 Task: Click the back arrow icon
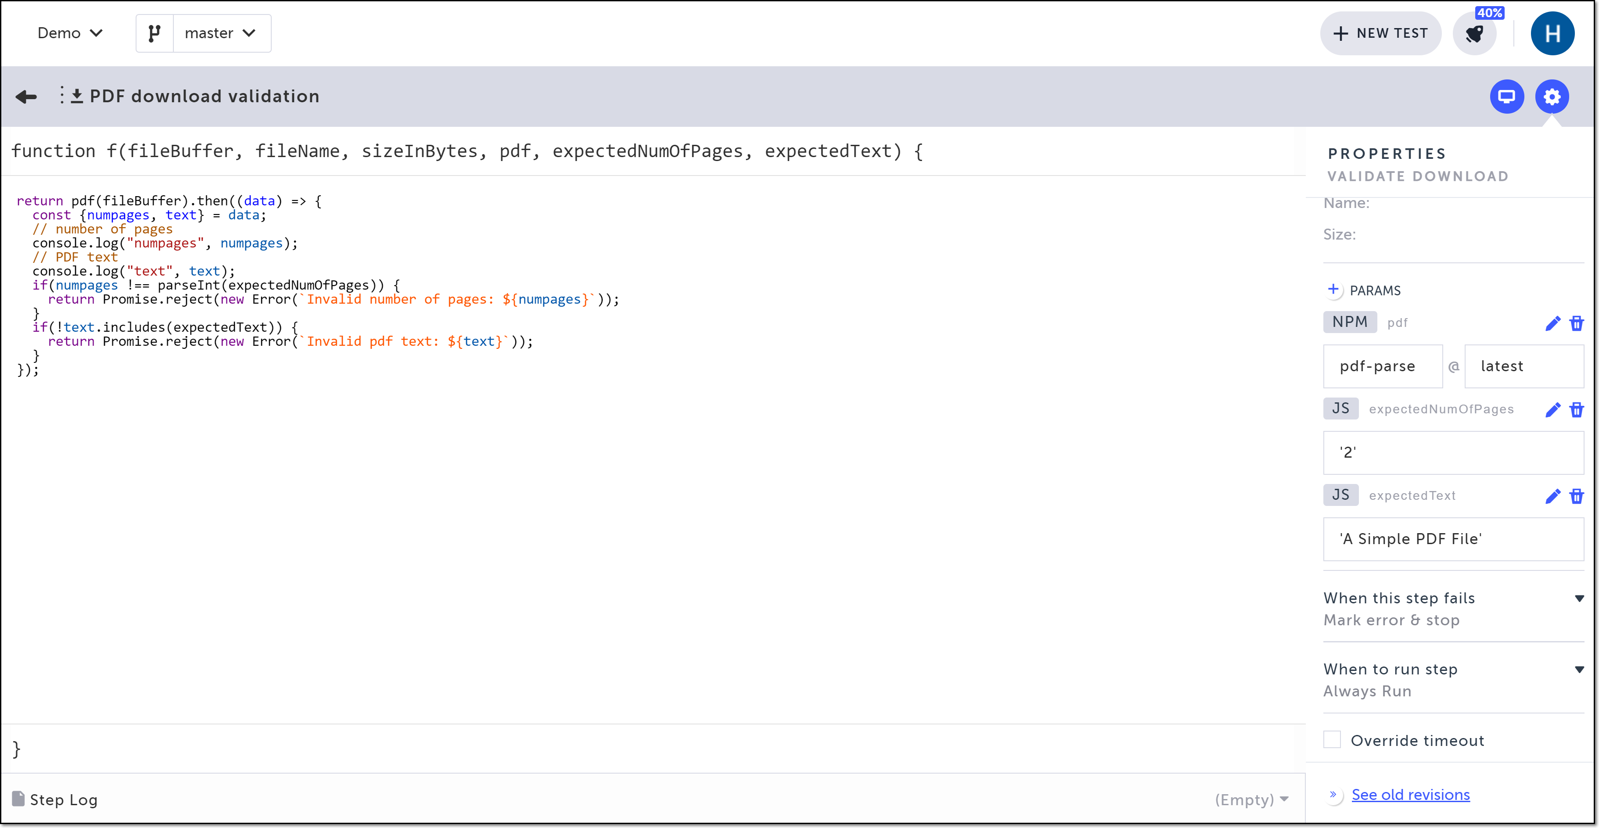(26, 97)
